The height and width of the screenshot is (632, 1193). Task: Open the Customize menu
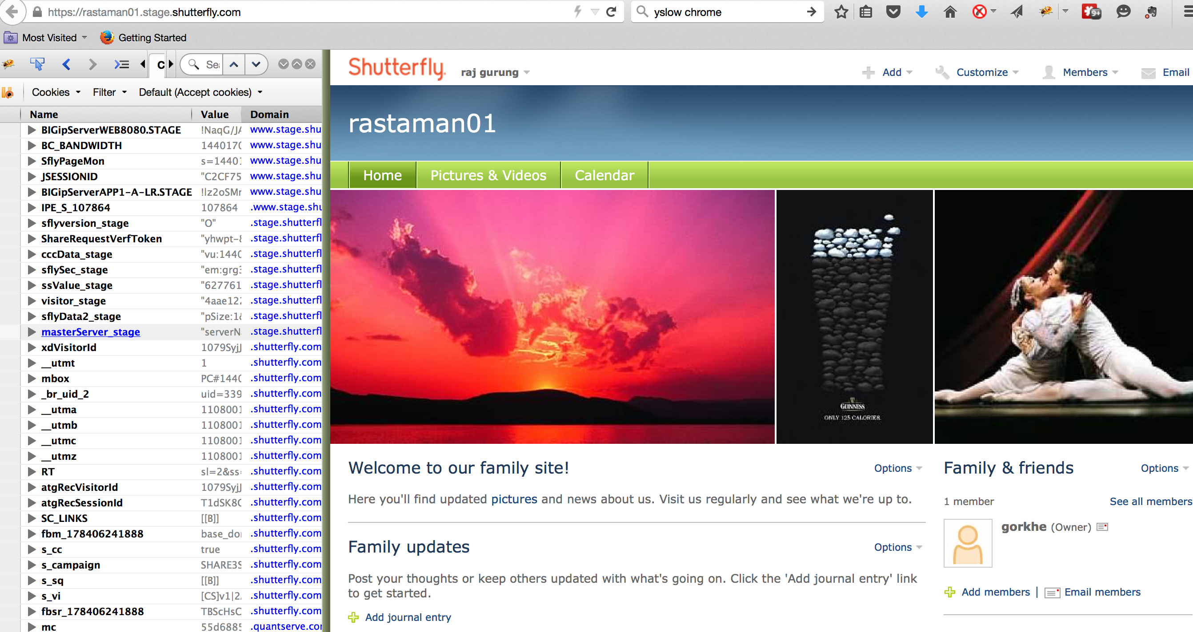click(x=977, y=72)
